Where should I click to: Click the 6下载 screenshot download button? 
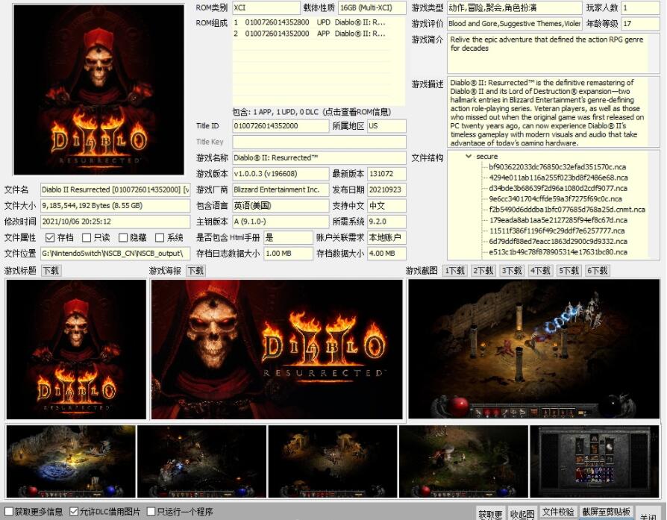click(597, 271)
